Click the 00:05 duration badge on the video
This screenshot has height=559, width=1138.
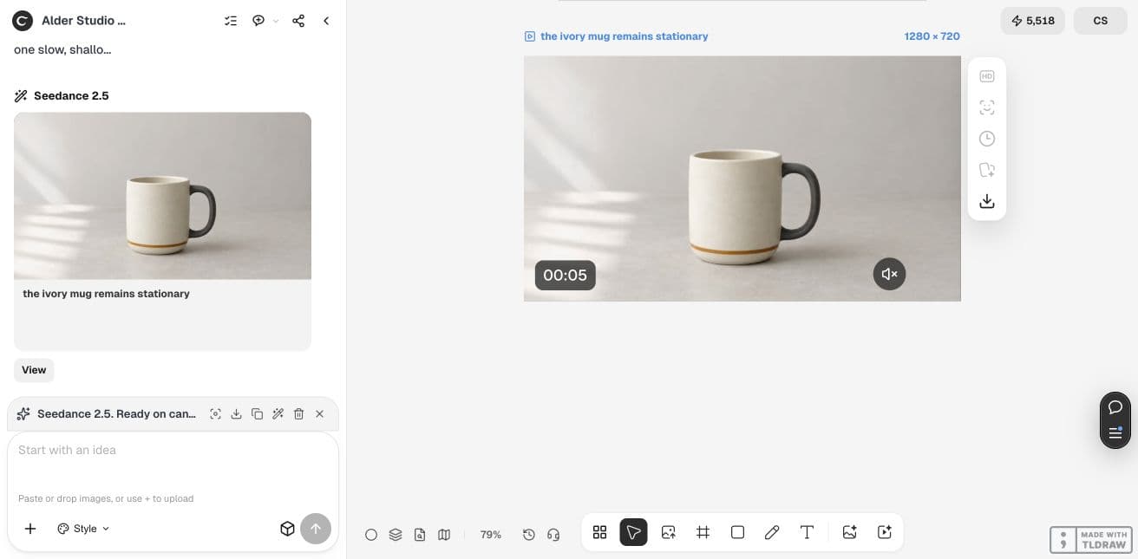(x=565, y=275)
